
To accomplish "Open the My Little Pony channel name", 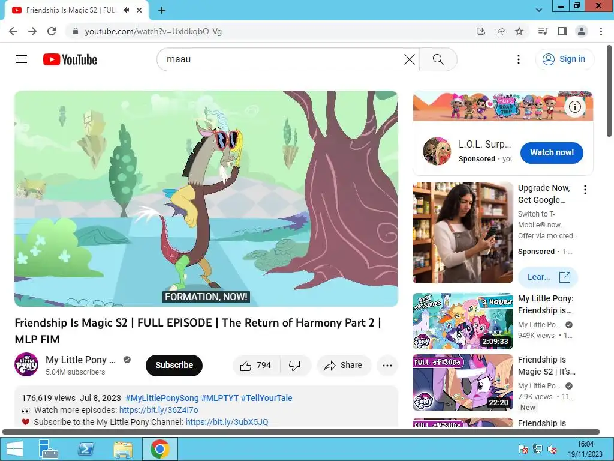I will click(80, 360).
